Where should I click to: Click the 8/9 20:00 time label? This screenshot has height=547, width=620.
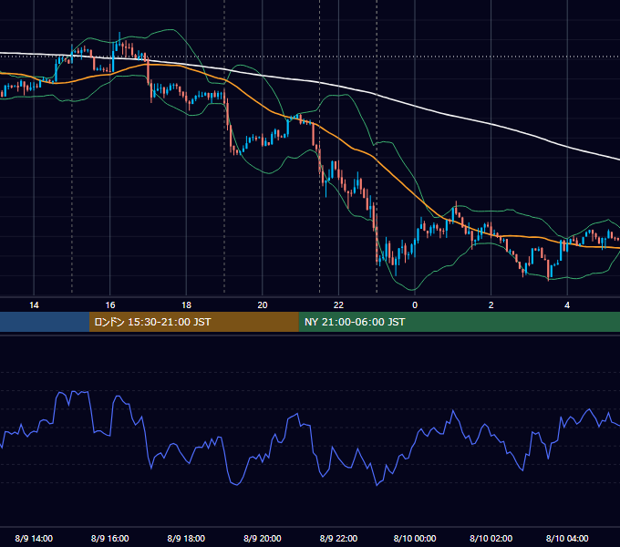click(263, 538)
